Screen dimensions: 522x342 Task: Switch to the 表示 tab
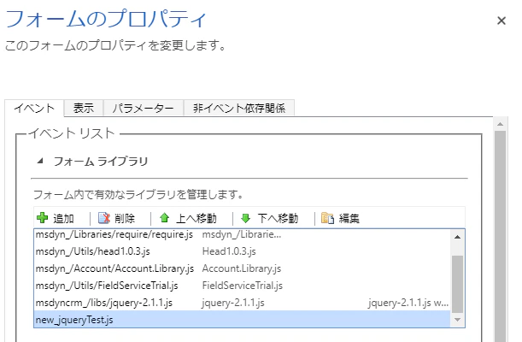(x=84, y=108)
